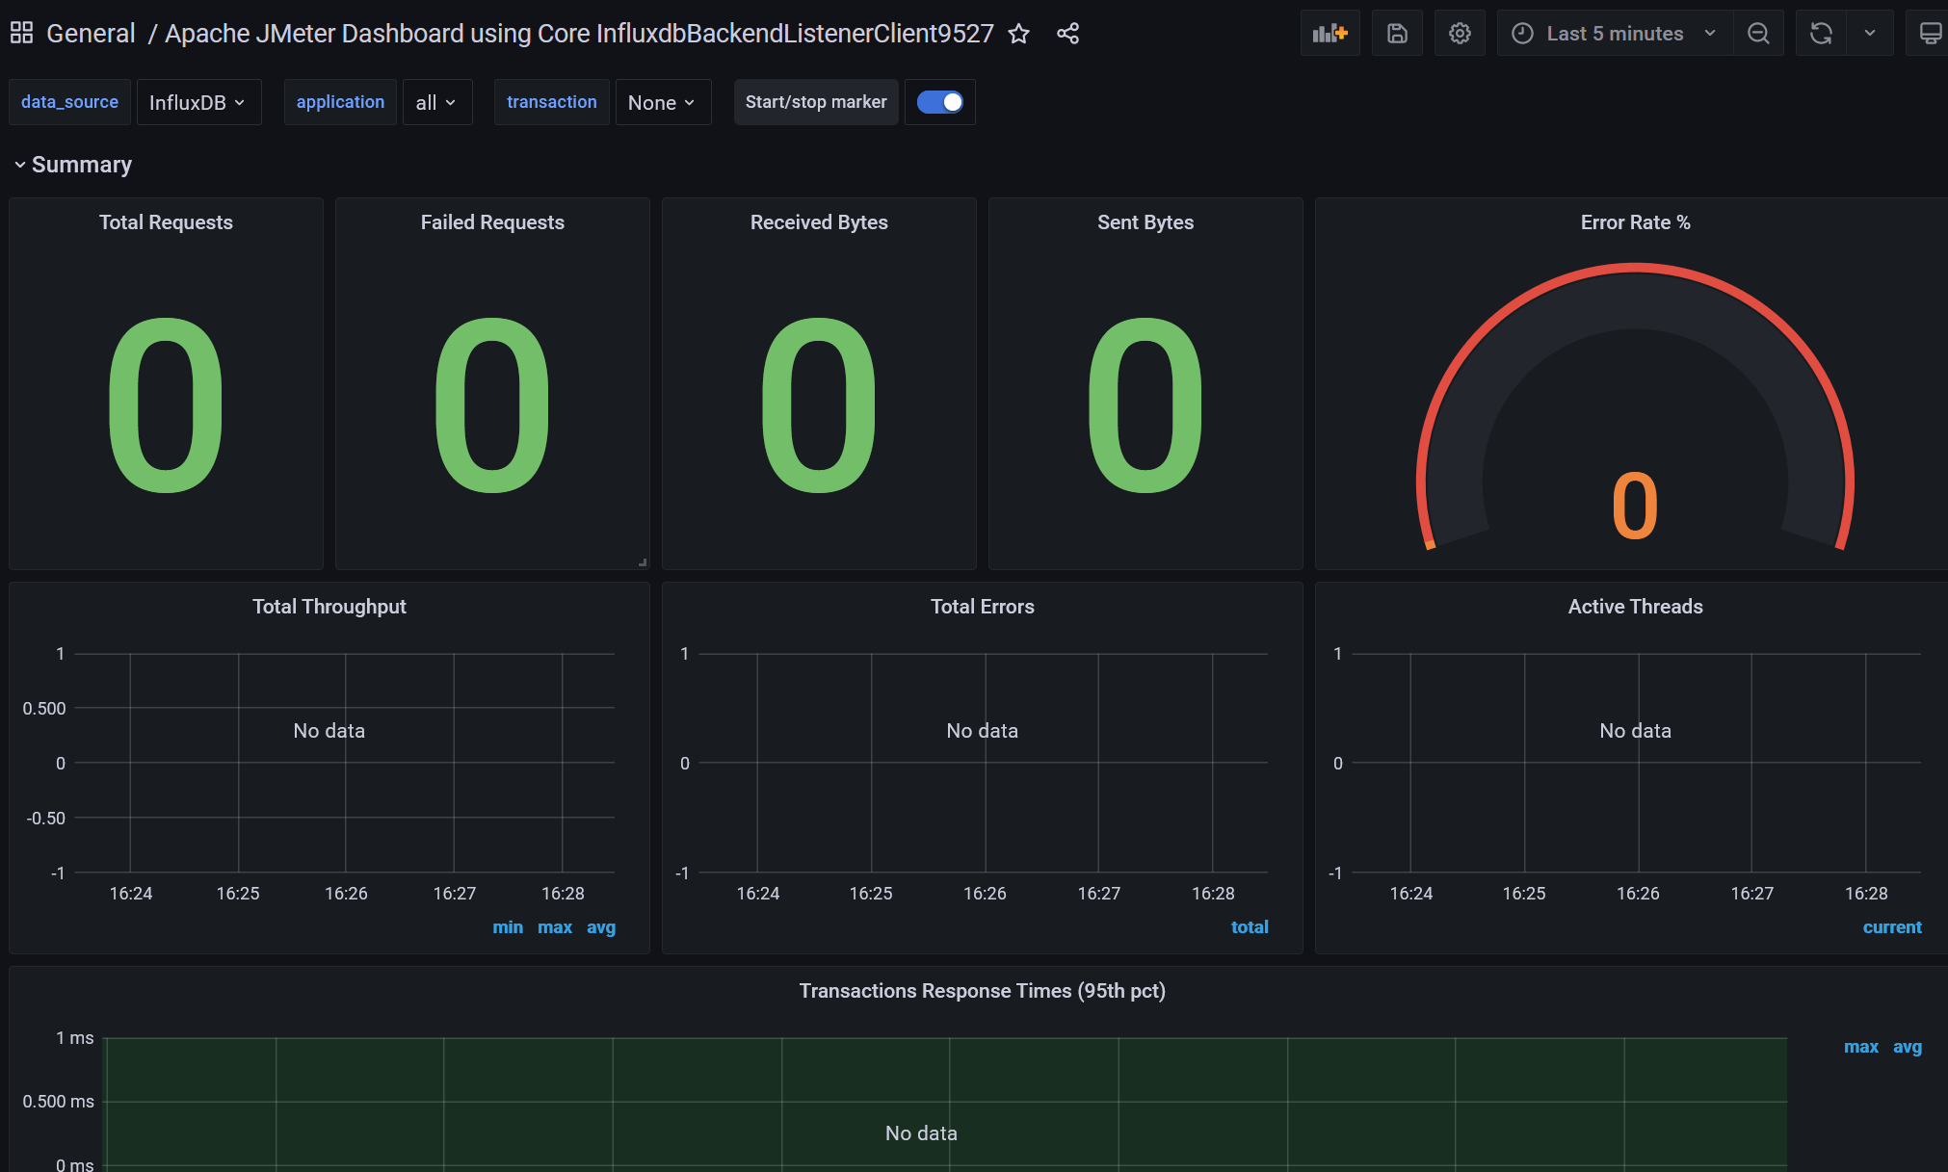Zoom out the time range

point(1758,34)
